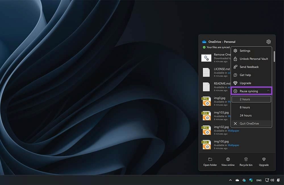Click Quit OneDrive
Screen dimensions: 284x185
[x=251, y=124]
